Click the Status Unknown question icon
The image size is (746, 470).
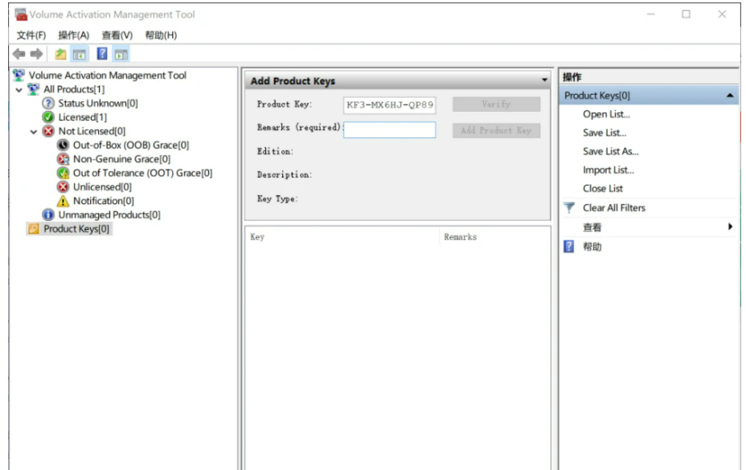[48, 103]
